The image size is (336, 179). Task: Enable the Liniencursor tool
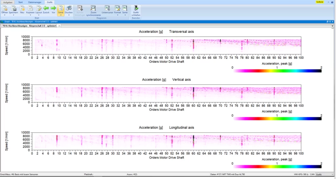tap(107, 8)
